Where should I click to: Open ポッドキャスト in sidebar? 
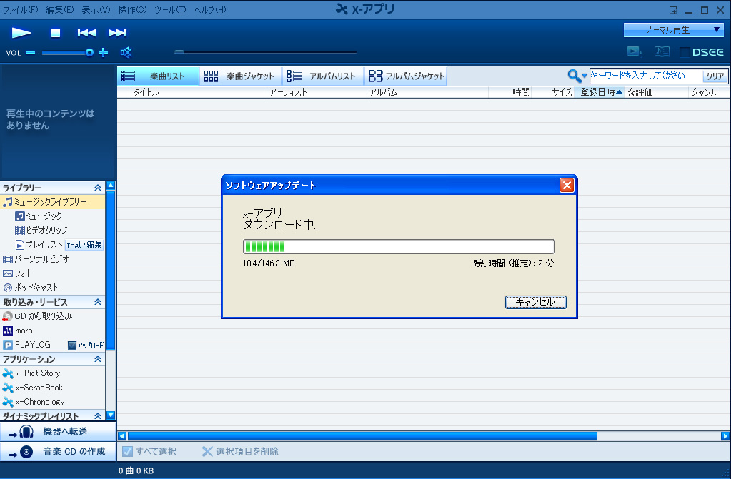pos(31,288)
